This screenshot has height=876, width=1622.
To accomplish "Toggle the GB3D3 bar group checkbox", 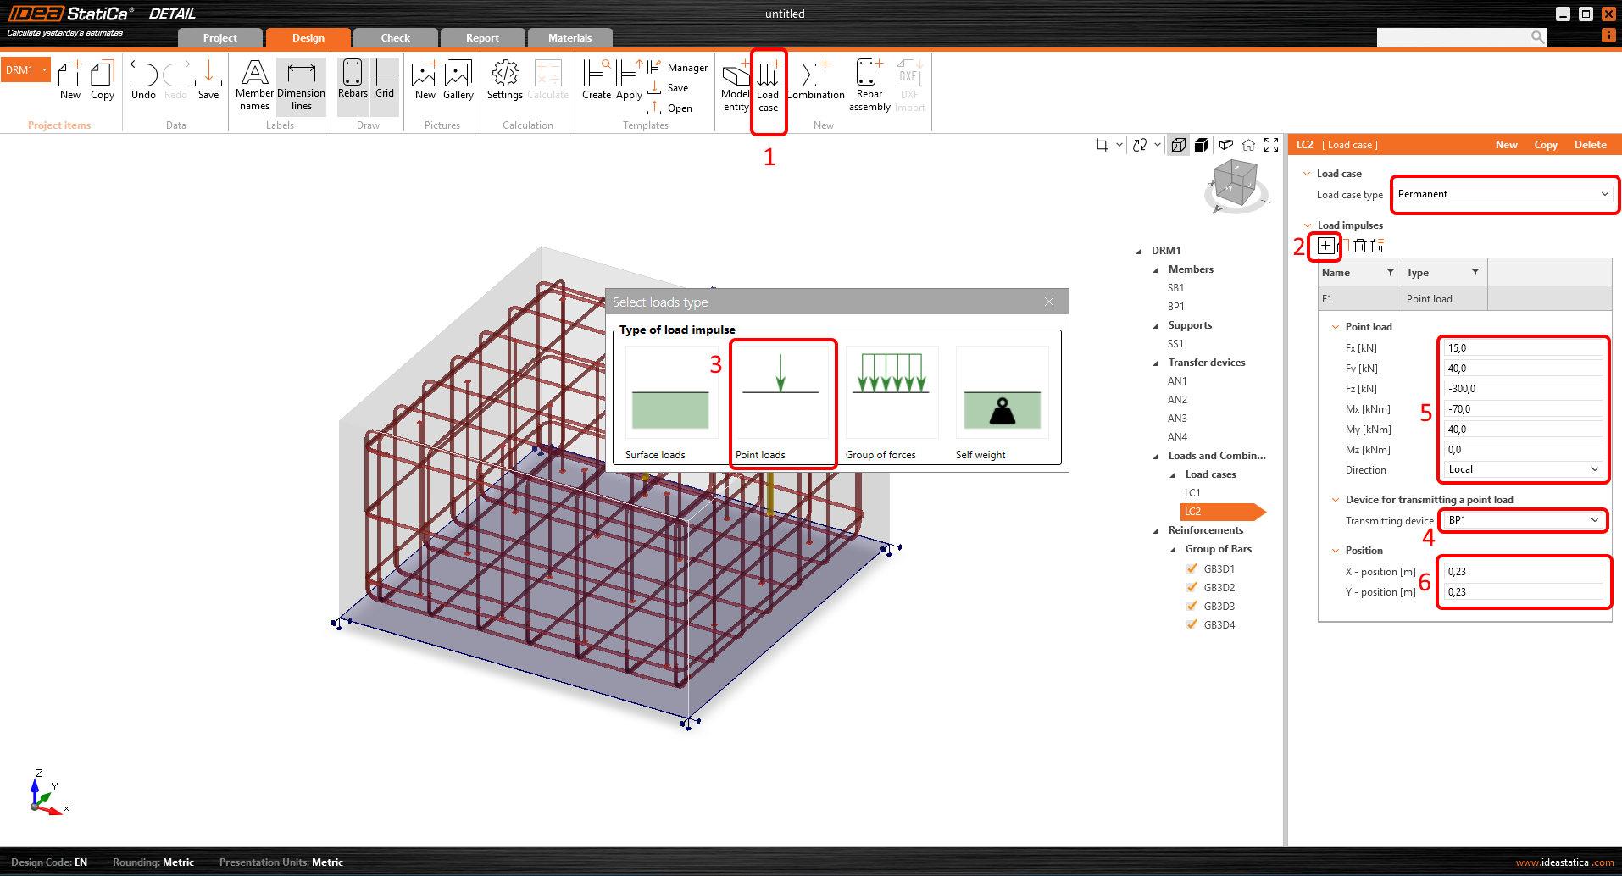I will (x=1192, y=607).
